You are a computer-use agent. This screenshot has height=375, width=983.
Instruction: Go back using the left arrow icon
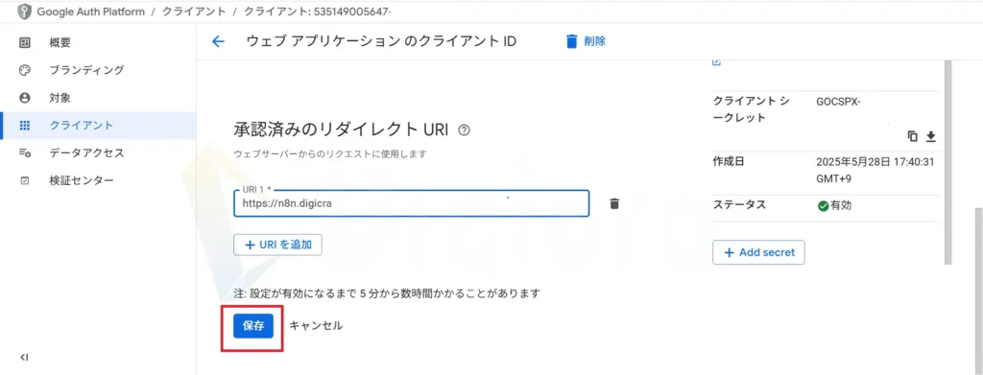(218, 41)
